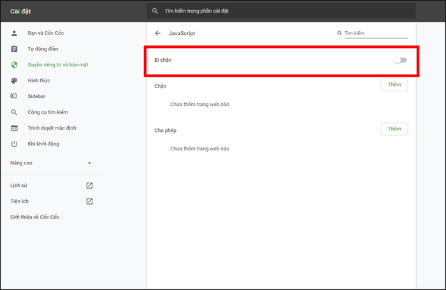Viewport: 446px width, 290px height.
Task: Focus the top settings search field
Action: (x=281, y=11)
